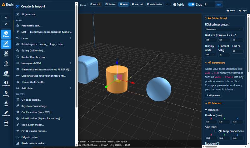Select the Place tool
Screen dimensions: 250x148
[6, 64]
